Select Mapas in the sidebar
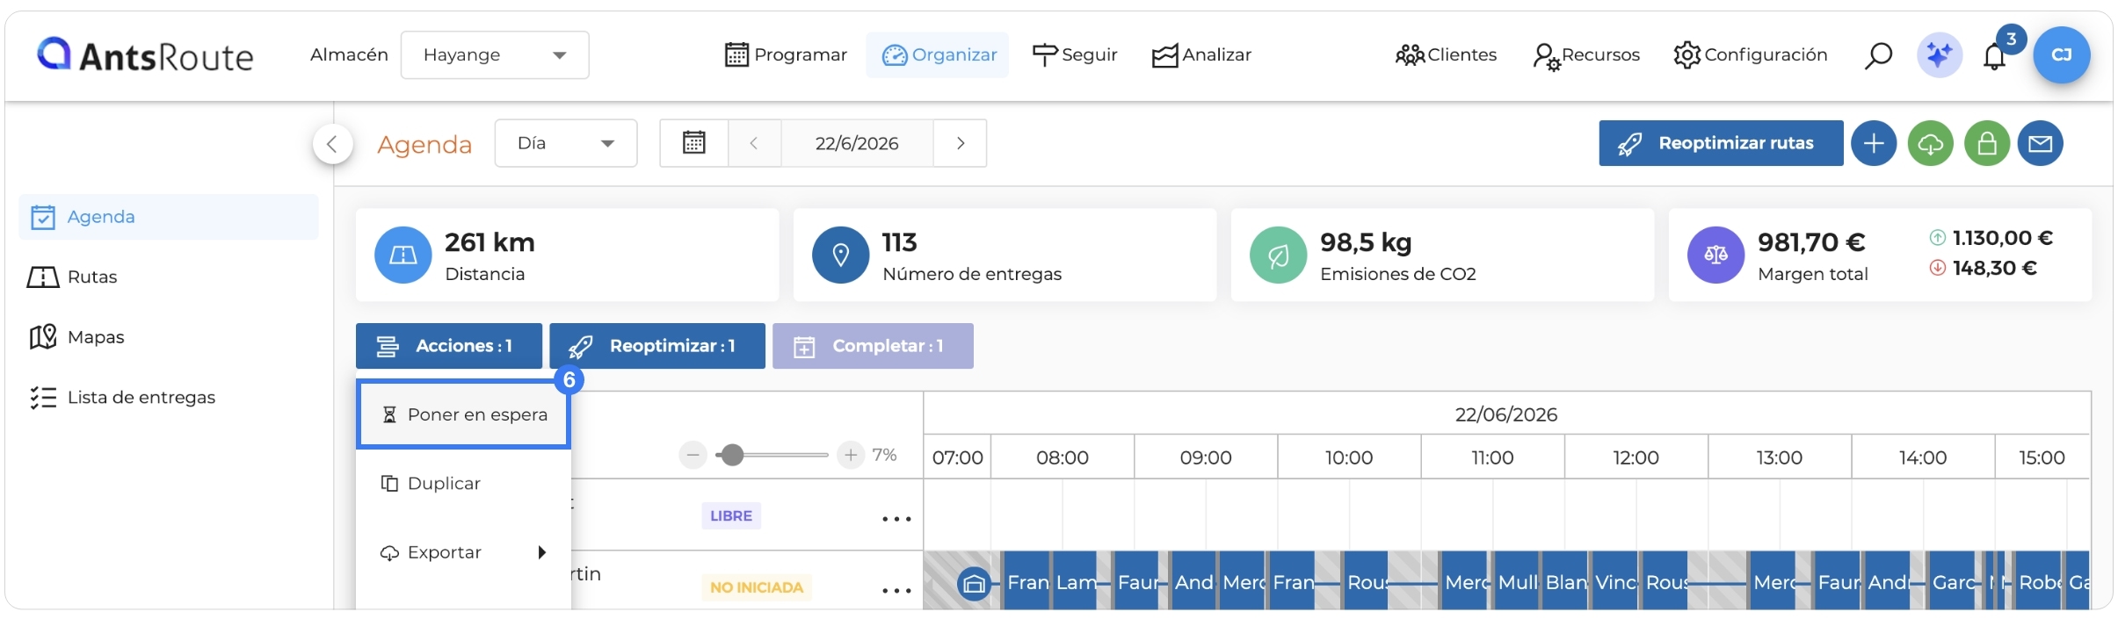Screen dimensions: 2118x619 click(x=76, y=337)
